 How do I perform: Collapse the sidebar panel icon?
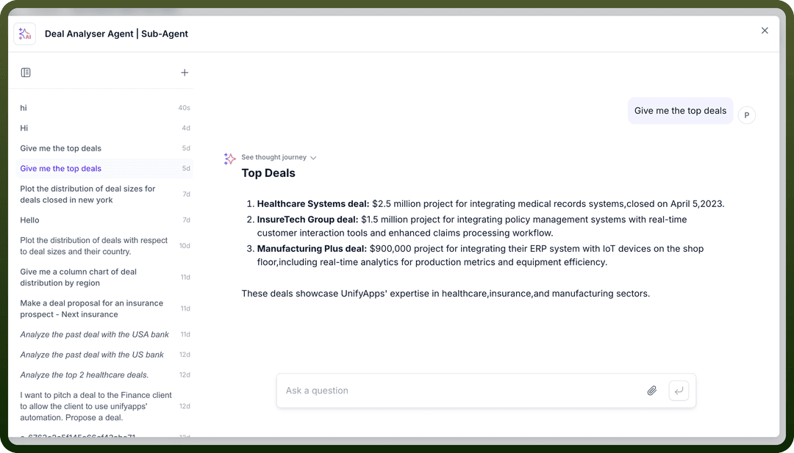point(26,73)
